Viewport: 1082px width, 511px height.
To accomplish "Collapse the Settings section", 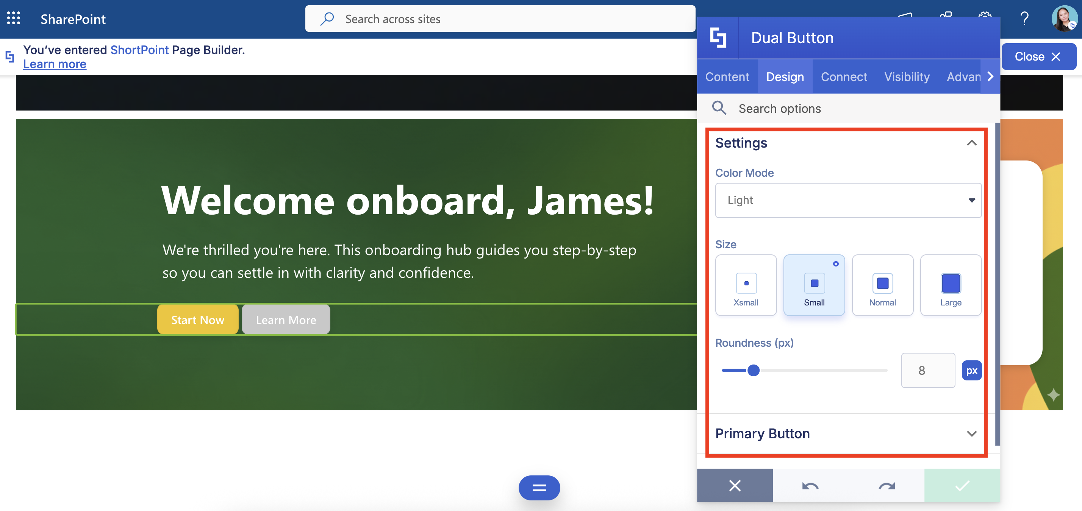I will [x=971, y=143].
